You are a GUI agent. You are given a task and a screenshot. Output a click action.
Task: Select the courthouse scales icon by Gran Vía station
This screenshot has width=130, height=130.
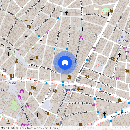click(x=79, y=89)
